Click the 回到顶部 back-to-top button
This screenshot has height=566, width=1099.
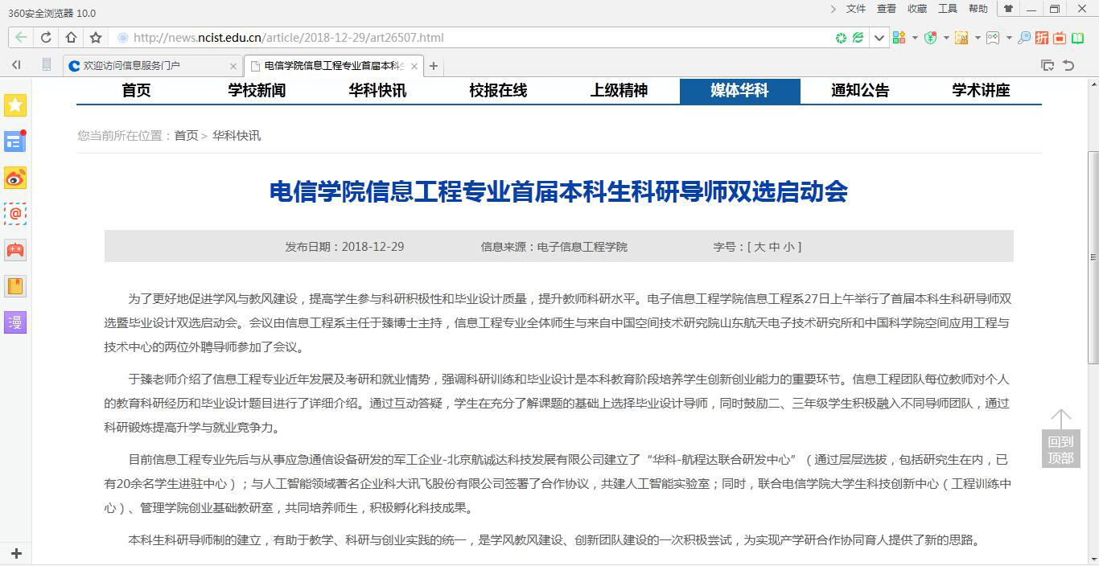click(x=1060, y=439)
